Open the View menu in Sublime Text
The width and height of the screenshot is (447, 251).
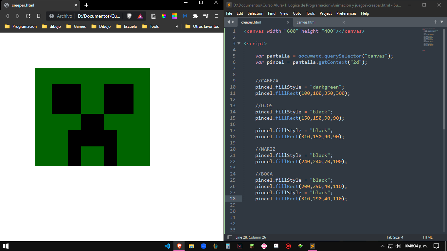click(284, 13)
